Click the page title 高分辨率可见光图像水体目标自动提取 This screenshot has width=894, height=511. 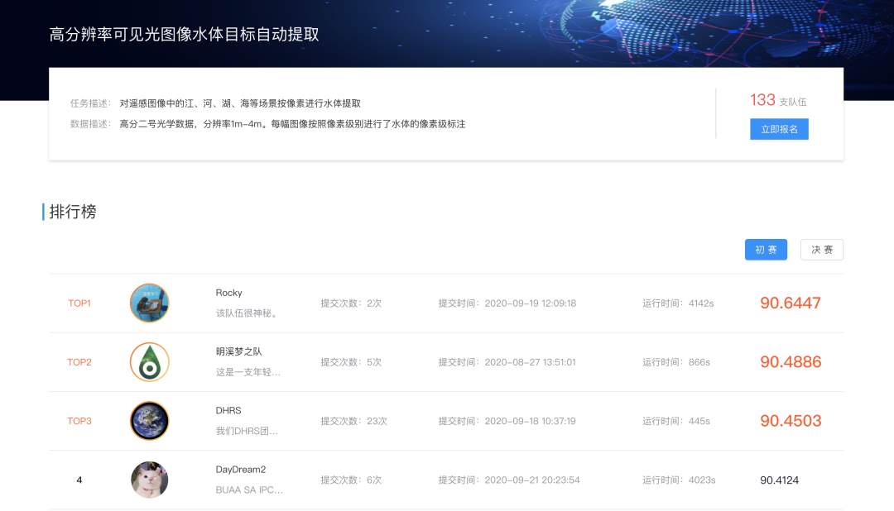(x=184, y=35)
